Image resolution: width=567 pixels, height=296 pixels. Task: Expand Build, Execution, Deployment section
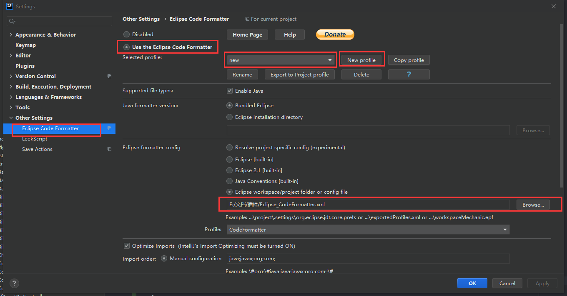click(11, 87)
